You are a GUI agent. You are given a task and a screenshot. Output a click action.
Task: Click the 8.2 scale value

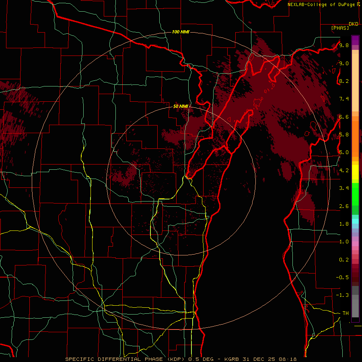tap(344, 81)
